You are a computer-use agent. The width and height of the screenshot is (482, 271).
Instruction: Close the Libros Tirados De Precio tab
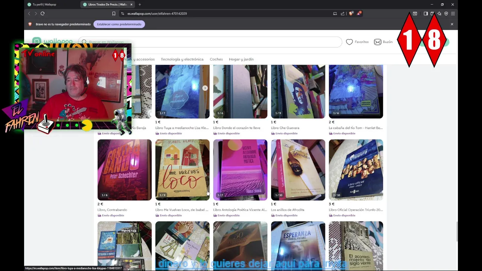pyautogui.click(x=131, y=5)
